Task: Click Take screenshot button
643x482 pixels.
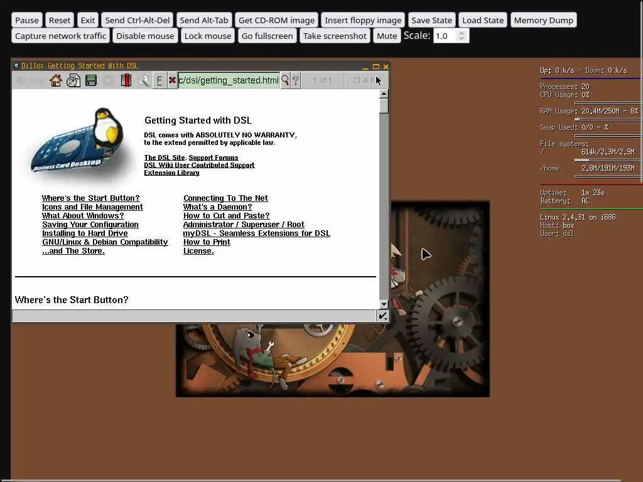Action: pos(335,36)
